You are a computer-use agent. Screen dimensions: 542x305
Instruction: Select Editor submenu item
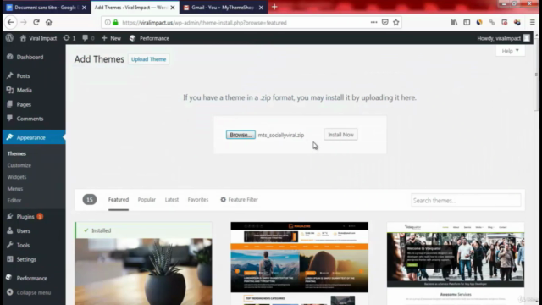point(14,200)
